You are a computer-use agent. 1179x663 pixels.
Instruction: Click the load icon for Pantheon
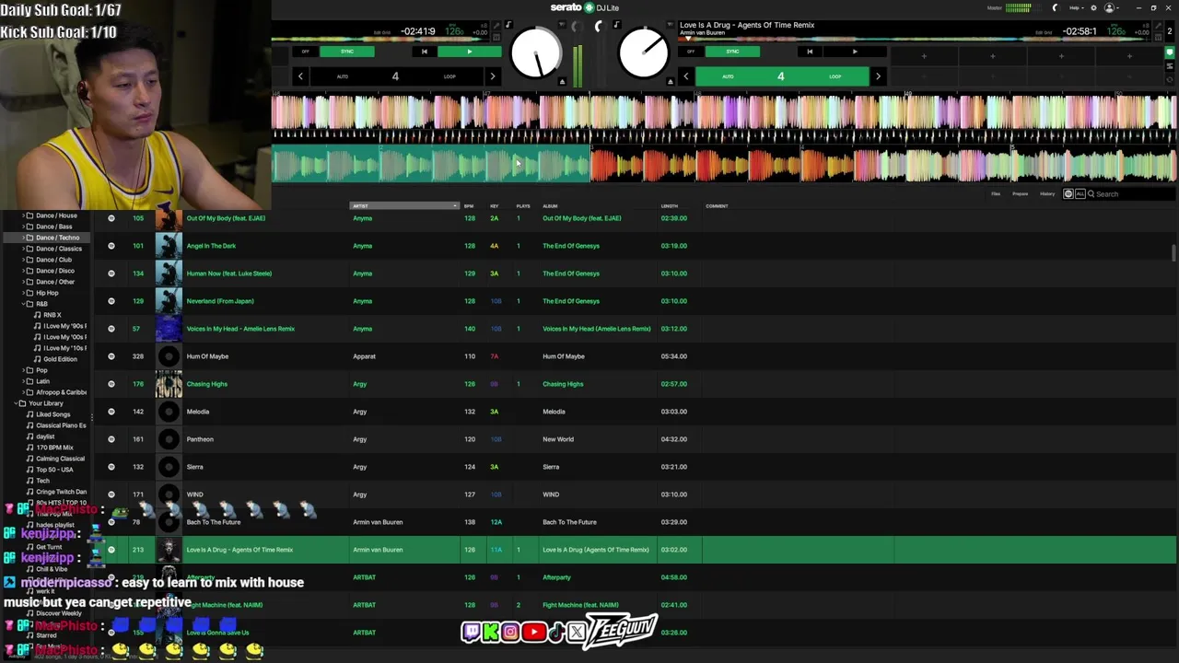click(x=111, y=439)
